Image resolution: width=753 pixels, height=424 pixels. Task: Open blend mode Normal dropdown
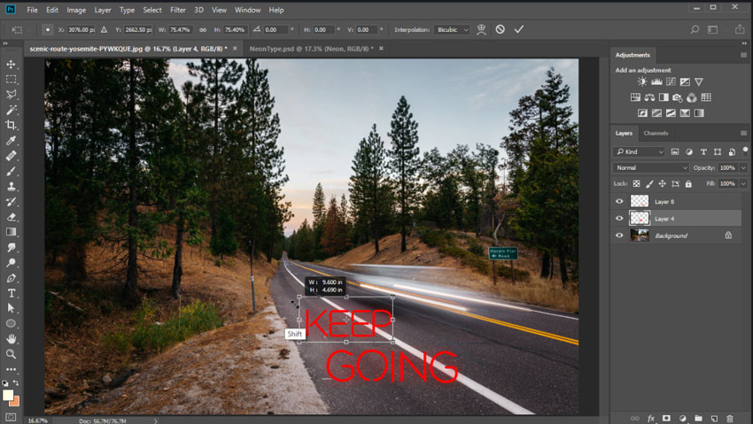pos(651,167)
